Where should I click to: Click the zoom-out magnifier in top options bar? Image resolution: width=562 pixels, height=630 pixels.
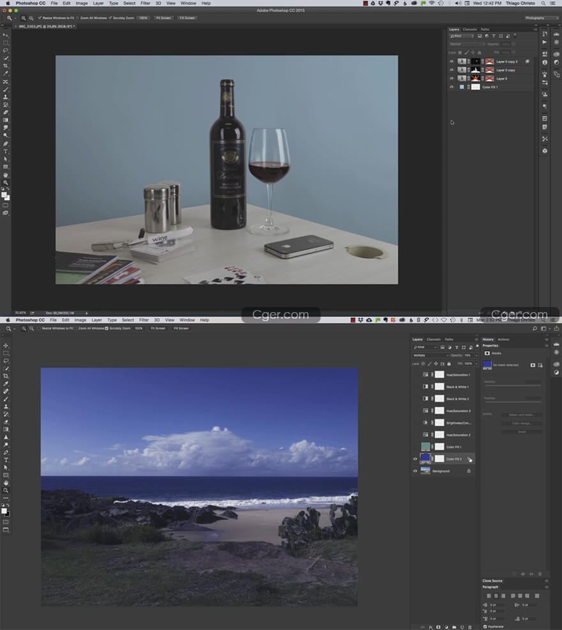31,18
